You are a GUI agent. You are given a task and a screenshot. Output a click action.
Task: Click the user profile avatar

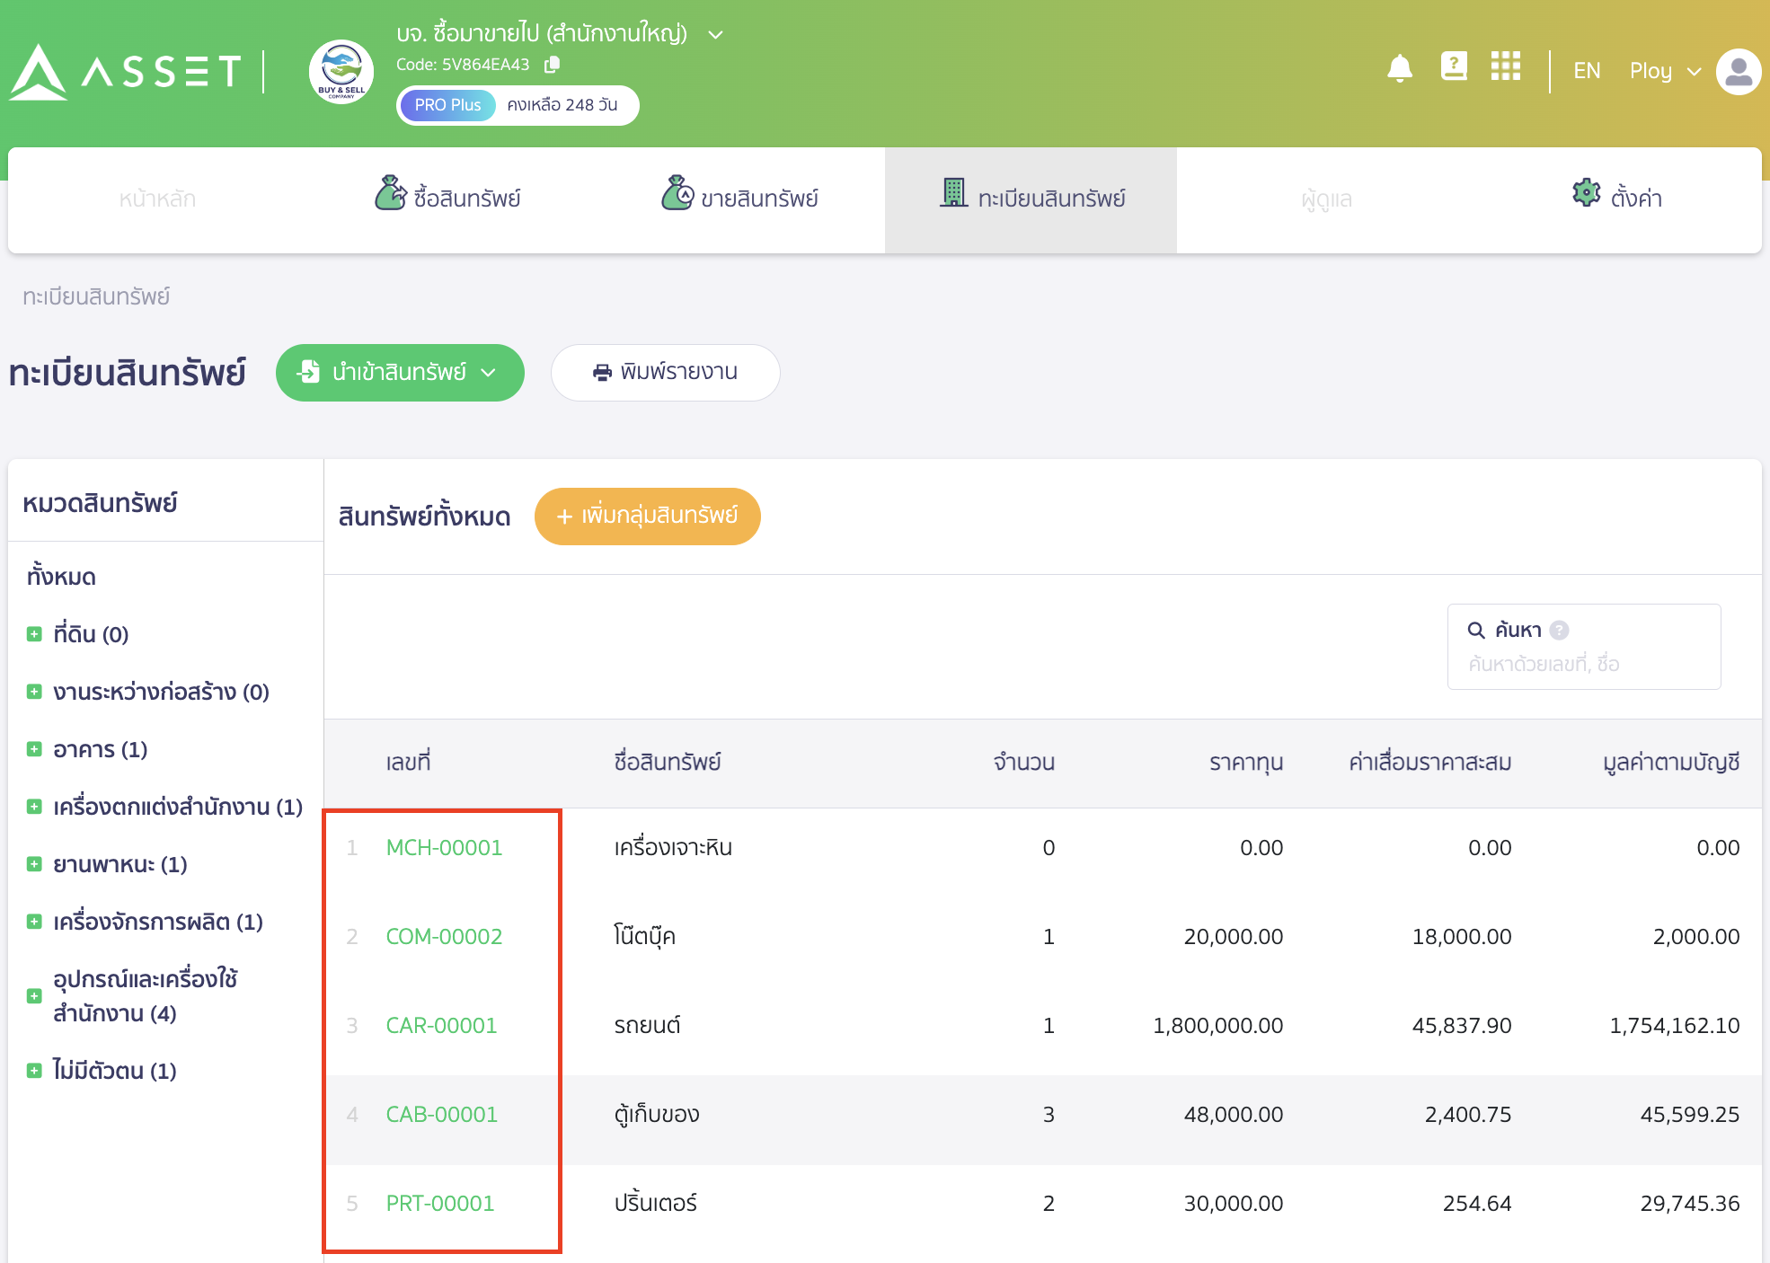tap(1738, 72)
